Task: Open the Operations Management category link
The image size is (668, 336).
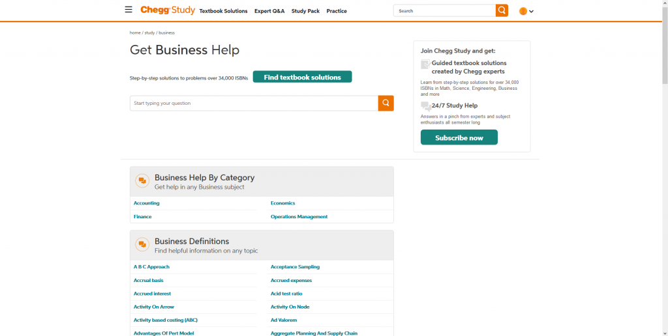Action: (x=299, y=217)
